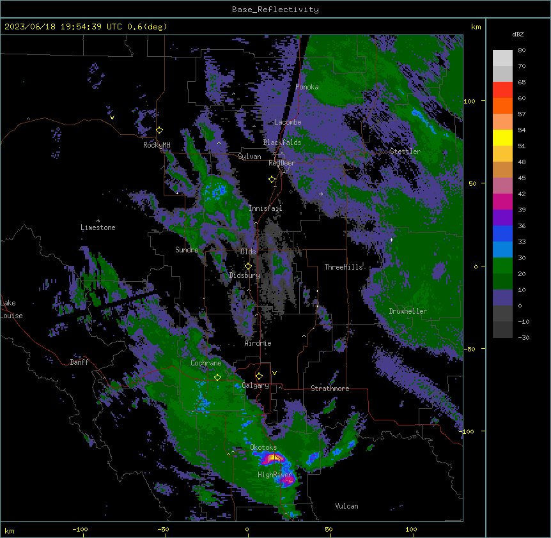Click the Lacombe city label

(x=288, y=122)
